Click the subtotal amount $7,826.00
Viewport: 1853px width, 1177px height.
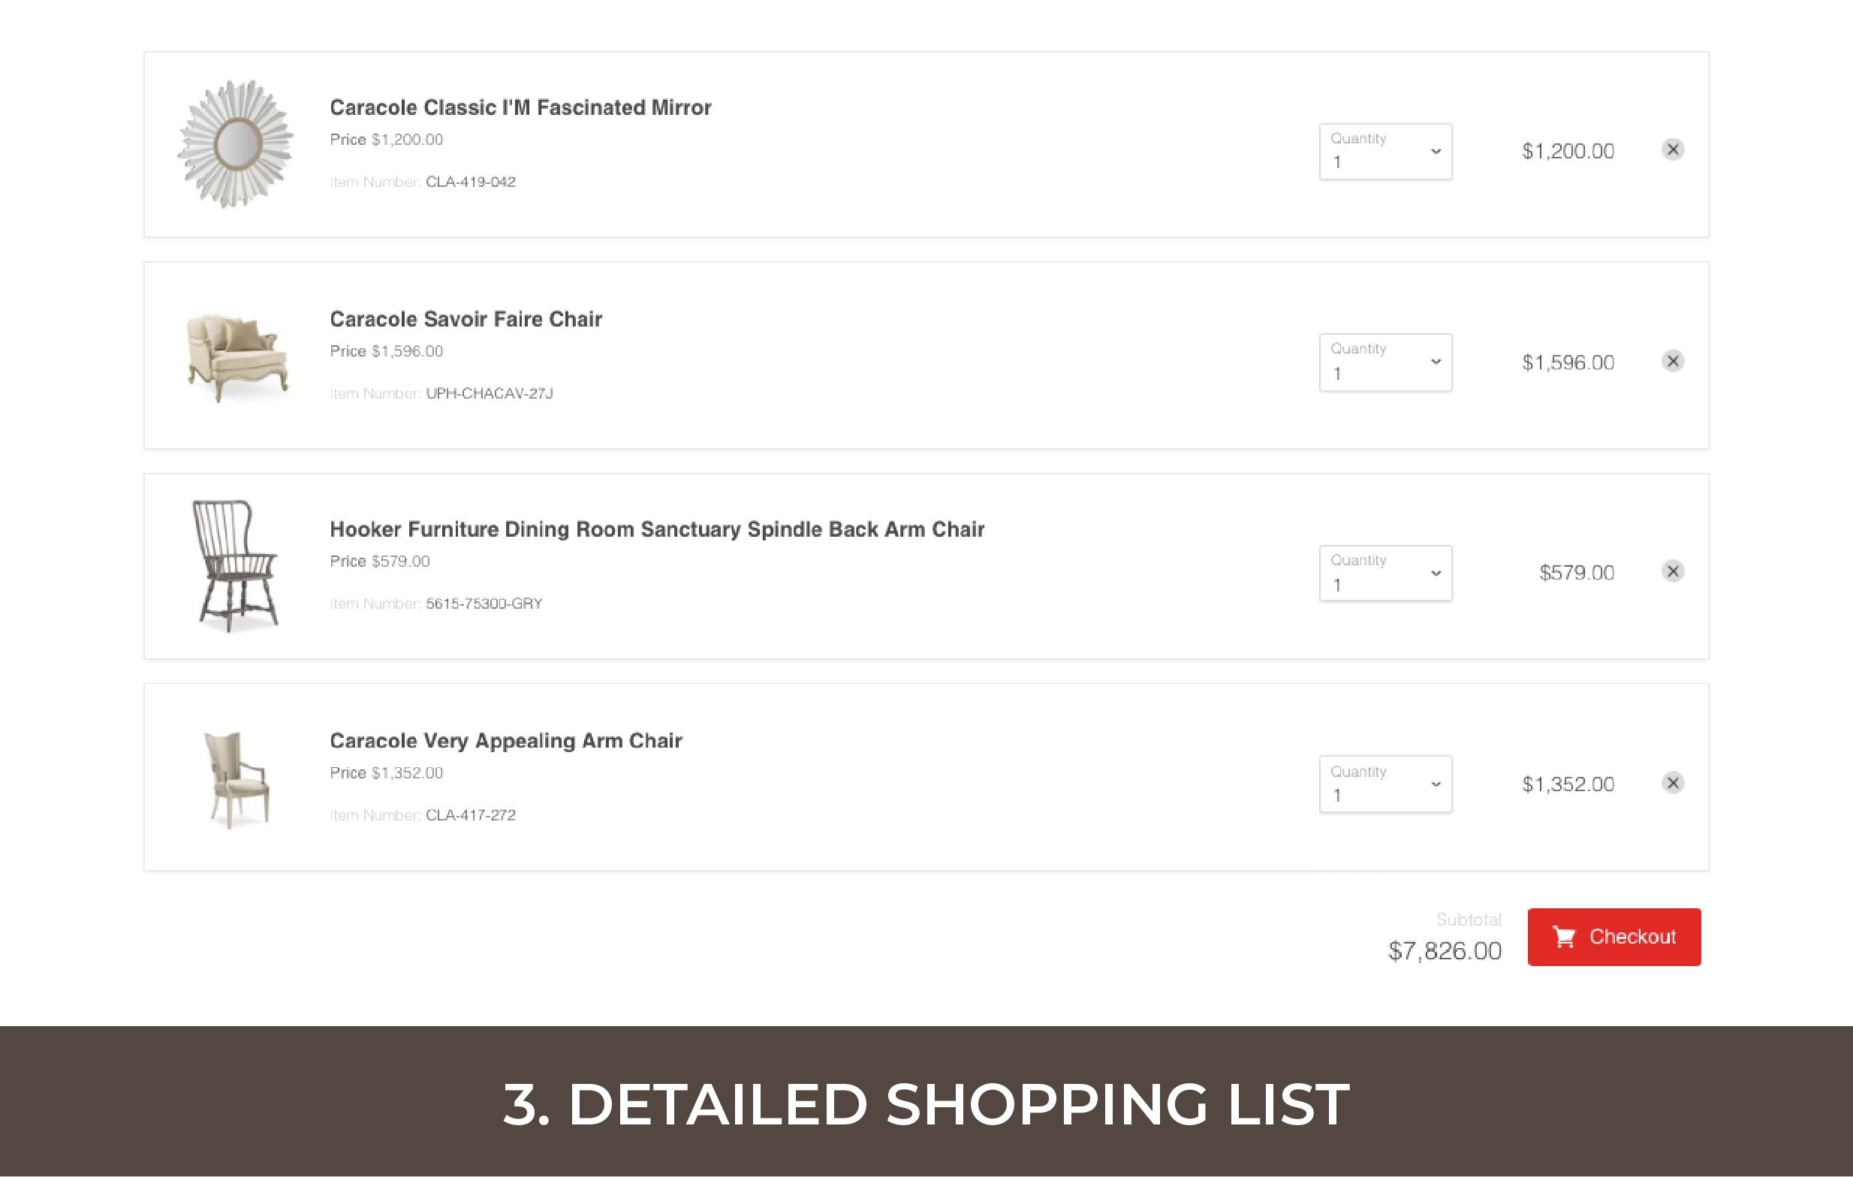click(x=1445, y=951)
